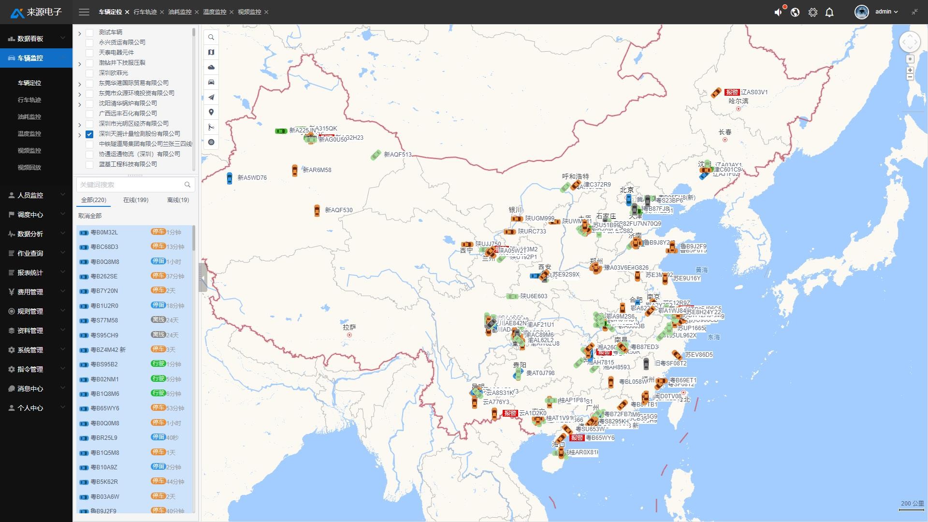Open the folded map layer tool
Screen dimensions: 928x522
coord(211,52)
